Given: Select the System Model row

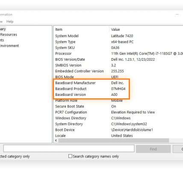Looking at the screenshot, I should [118, 36].
